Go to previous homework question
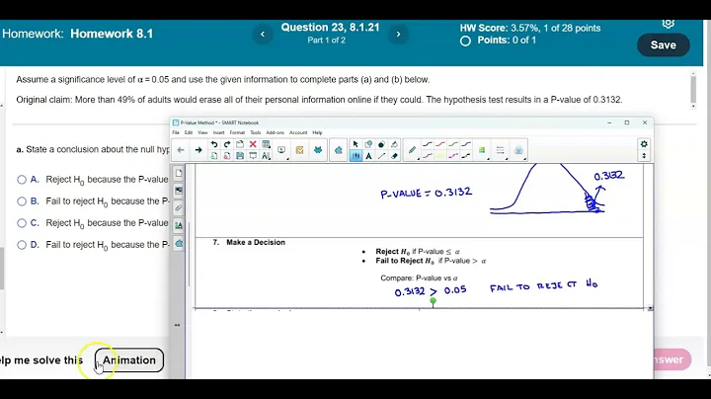 point(263,34)
